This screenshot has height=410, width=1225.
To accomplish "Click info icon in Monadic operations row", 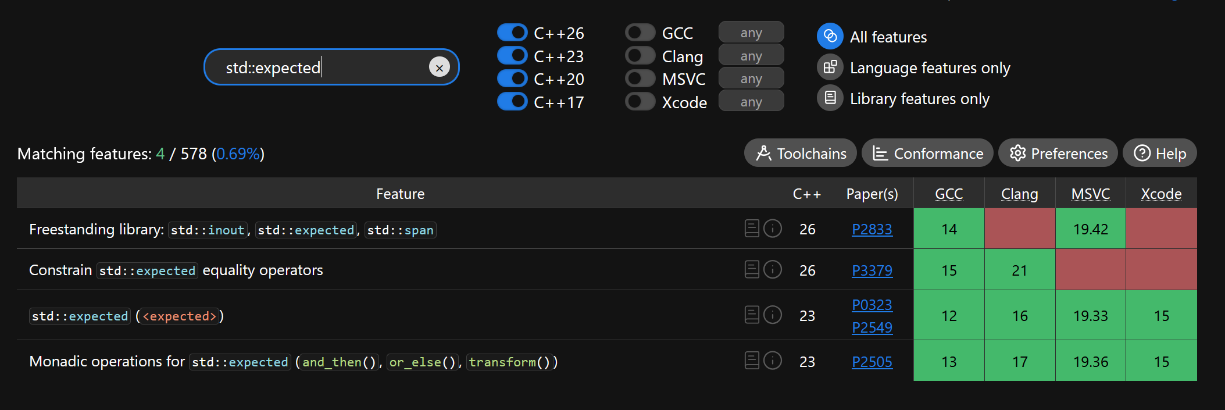I will pos(773,361).
